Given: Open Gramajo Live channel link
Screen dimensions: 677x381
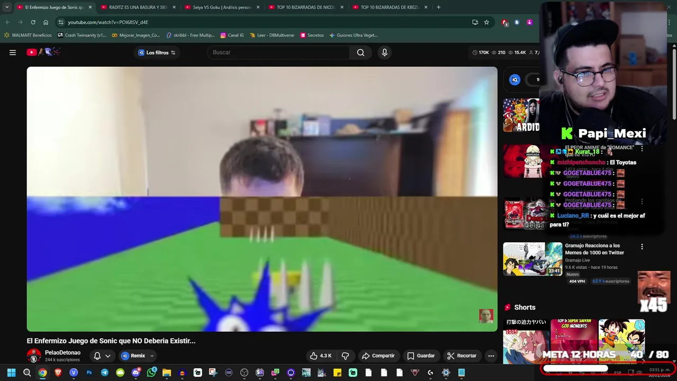Looking at the screenshot, I should tap(577, 260).
